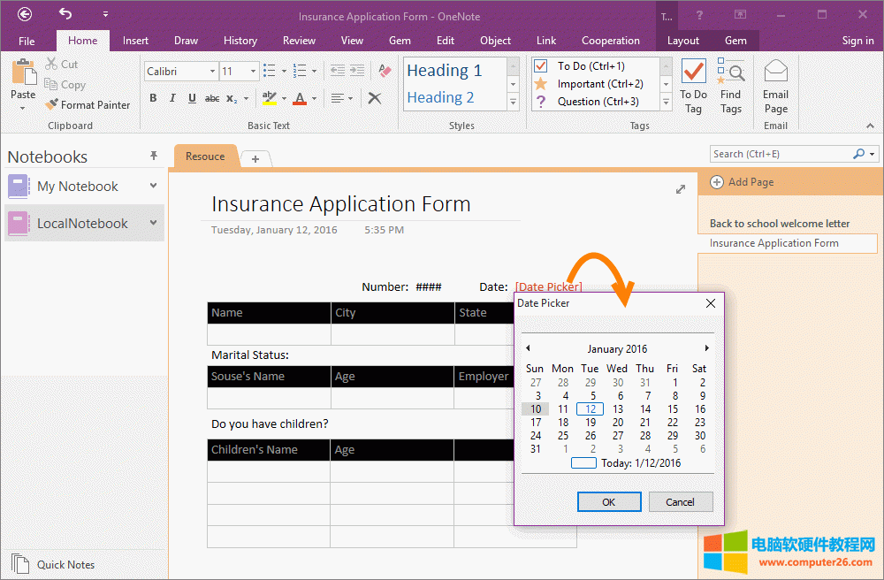Toggle the To Do (Ctrl+1) tag checkbox
The height and width of the screenshot is (580, 884).
[541, 66]
